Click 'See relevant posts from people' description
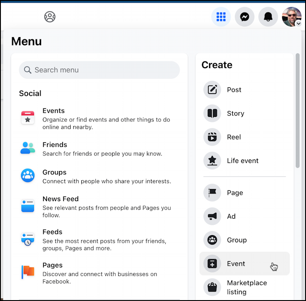This screenshot has width=306, height=301. (x=107, y=211)
